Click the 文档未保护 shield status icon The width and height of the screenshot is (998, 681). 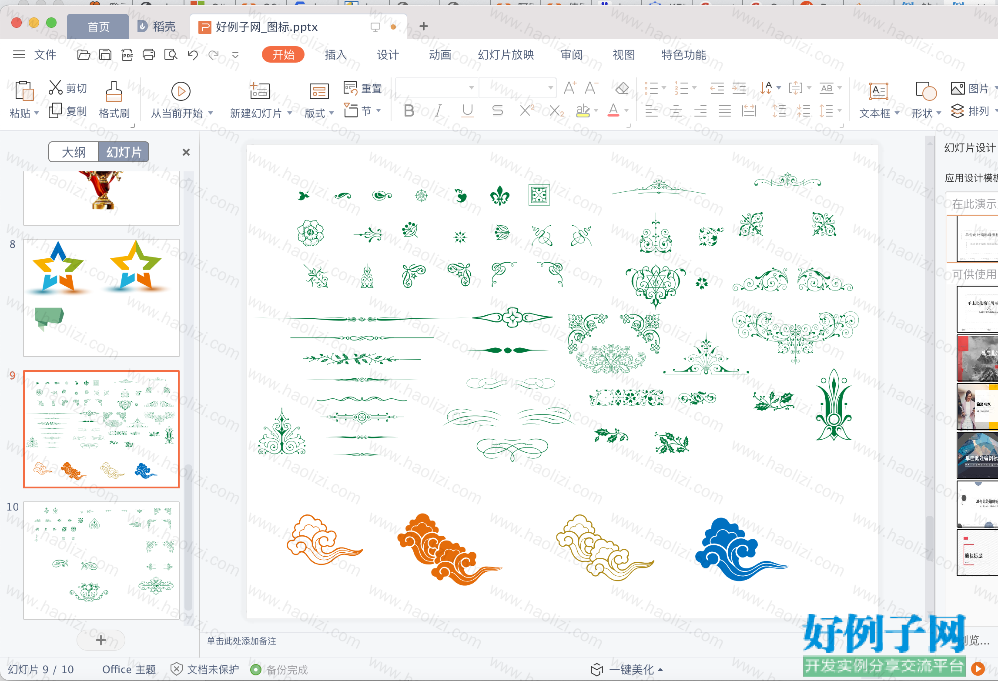(176, 669)
